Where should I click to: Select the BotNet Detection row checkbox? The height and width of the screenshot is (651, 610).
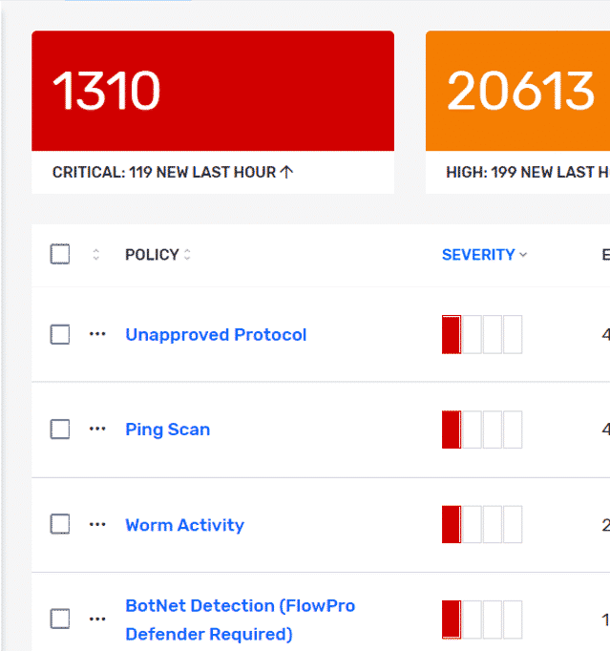pyautogui.click(x=60, y=619)
